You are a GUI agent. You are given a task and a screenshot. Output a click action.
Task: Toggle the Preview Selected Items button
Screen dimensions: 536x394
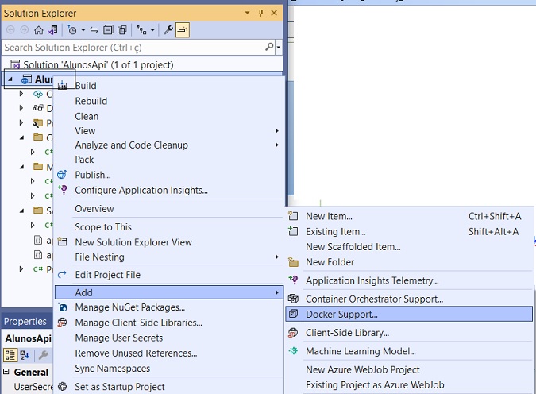(182, 30)
